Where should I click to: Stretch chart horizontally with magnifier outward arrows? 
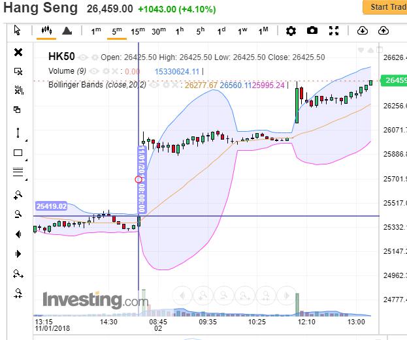(18, 274)
